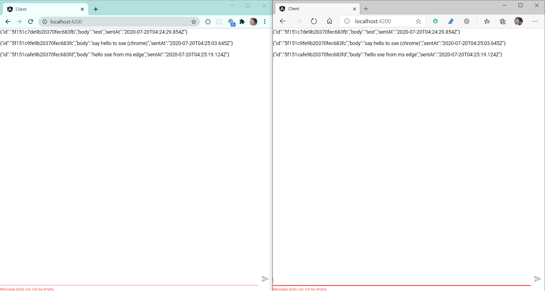View site info icon in Edge address bar
The image size is (545, 291).
(x=347, y=21)
